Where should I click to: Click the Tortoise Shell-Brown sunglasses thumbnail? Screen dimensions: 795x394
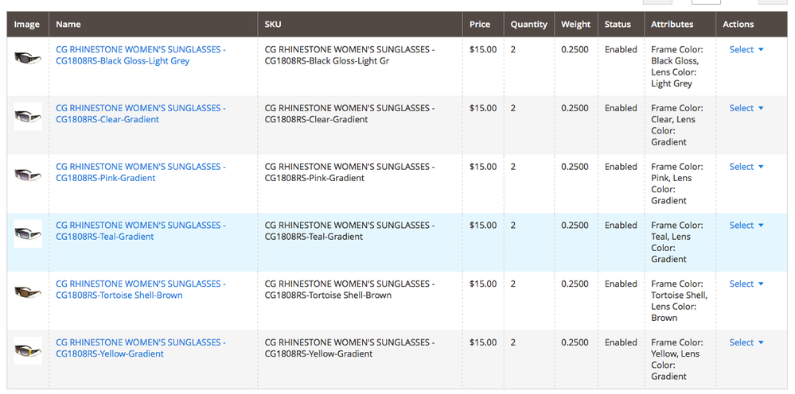tap(28, 292)
